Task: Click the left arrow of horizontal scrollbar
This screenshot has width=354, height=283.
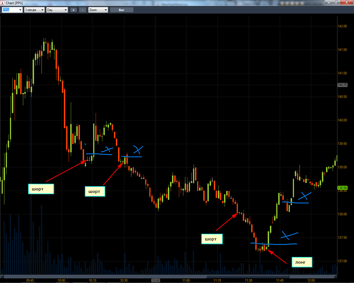Action: [x=2, y=276]
